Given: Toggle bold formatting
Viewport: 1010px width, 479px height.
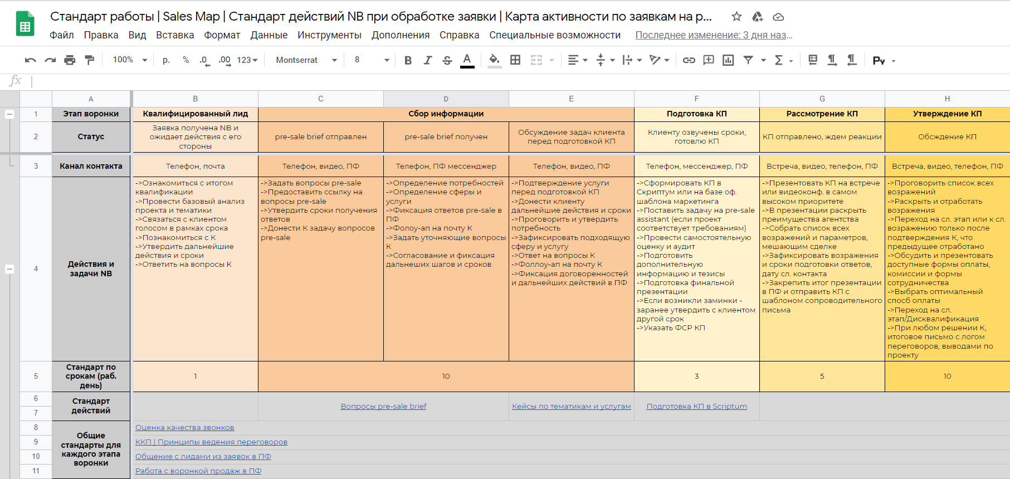Looking at the screenshot, I should point(408,60).
